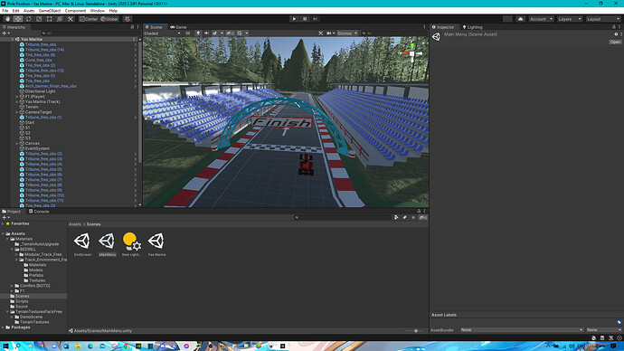624x351 pixels.
Task: Switch to the Game tab
Action: coord(178,27)
